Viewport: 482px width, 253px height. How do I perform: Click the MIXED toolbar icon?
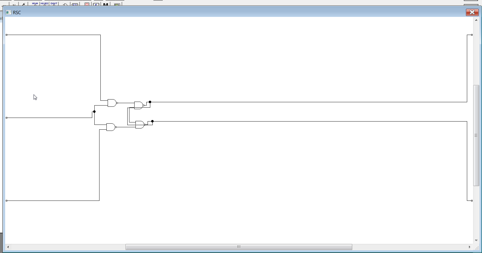coord(44,4)
